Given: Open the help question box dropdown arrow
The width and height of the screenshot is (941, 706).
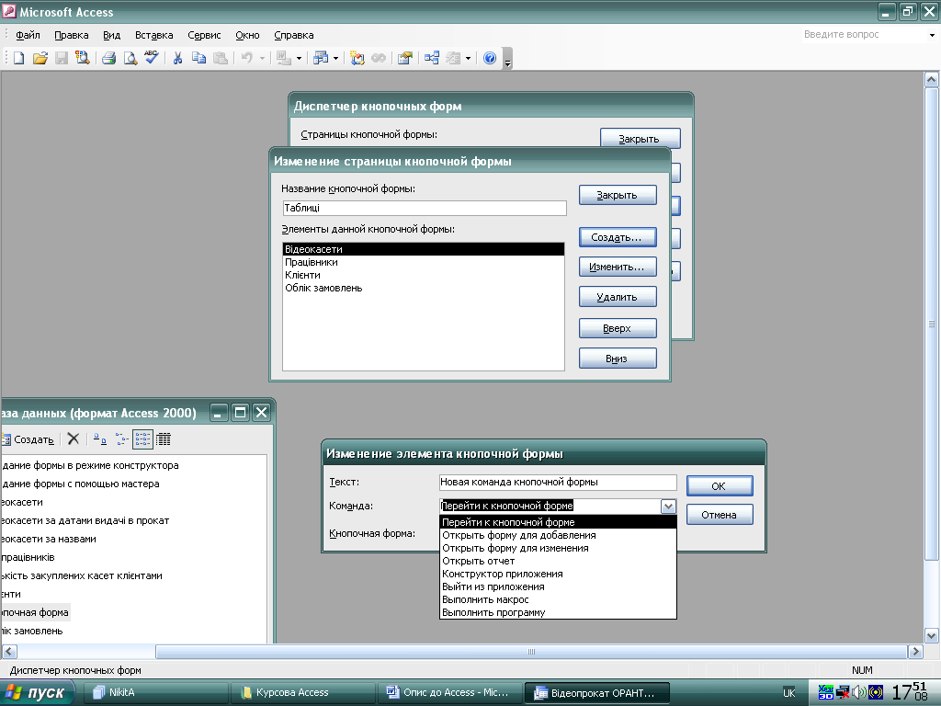Looking at the screenshot, I should (x=932, y=35).
